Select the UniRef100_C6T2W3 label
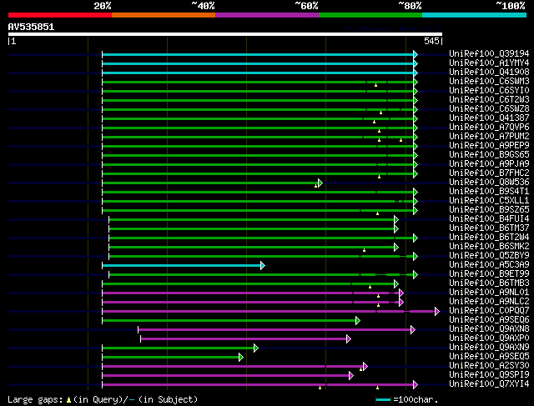Viewport: 534px width, 406px height. [x=489, y=100]
